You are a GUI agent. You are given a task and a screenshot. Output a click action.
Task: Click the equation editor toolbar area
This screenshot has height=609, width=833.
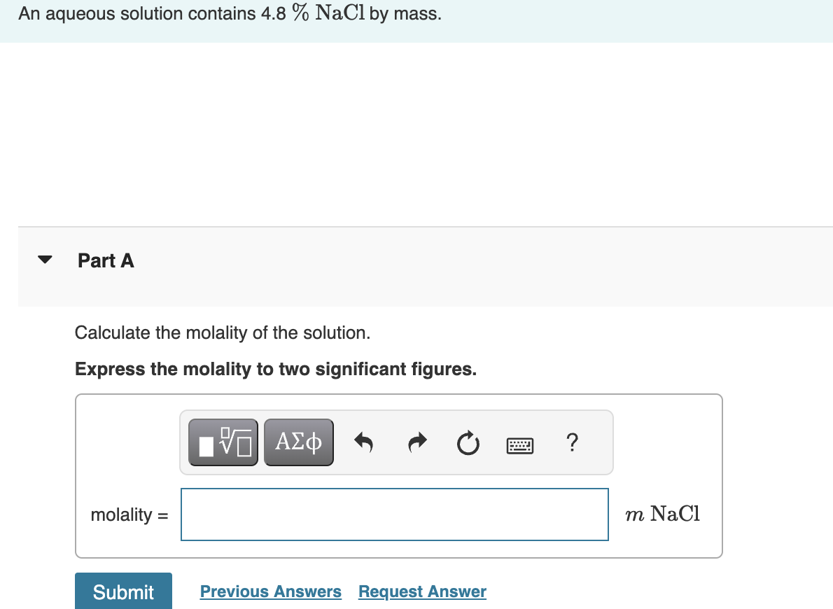point(396,442)
